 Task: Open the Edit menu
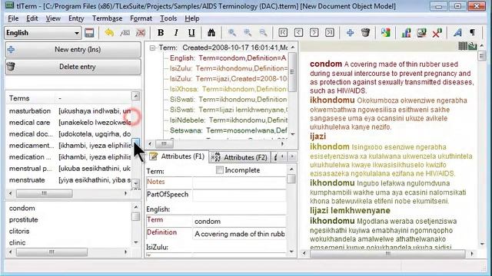pos(32,18)
